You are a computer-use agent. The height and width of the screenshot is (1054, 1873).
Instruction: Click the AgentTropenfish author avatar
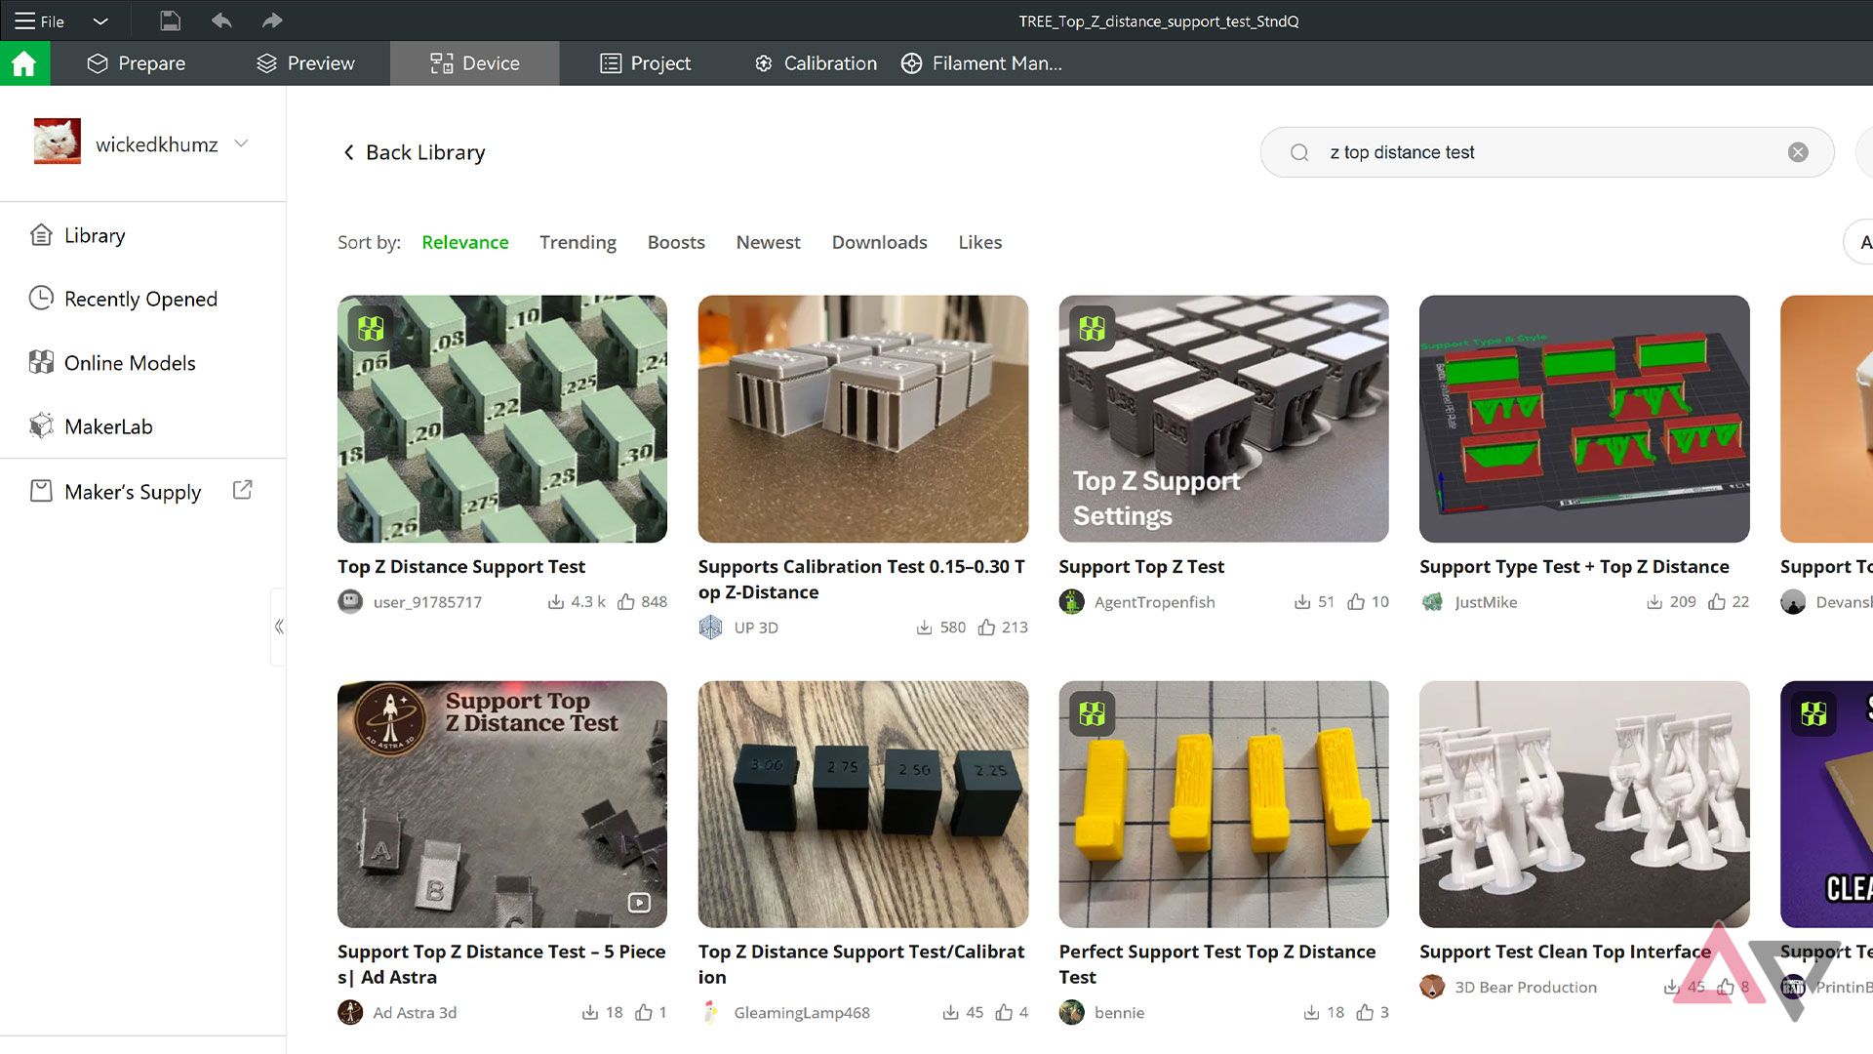click(1071, 602)
